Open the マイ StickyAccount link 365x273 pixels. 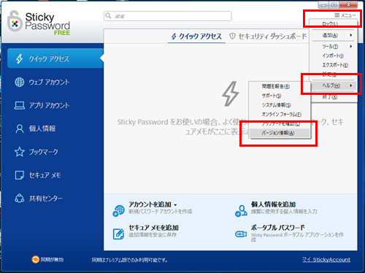click(326, 260)
